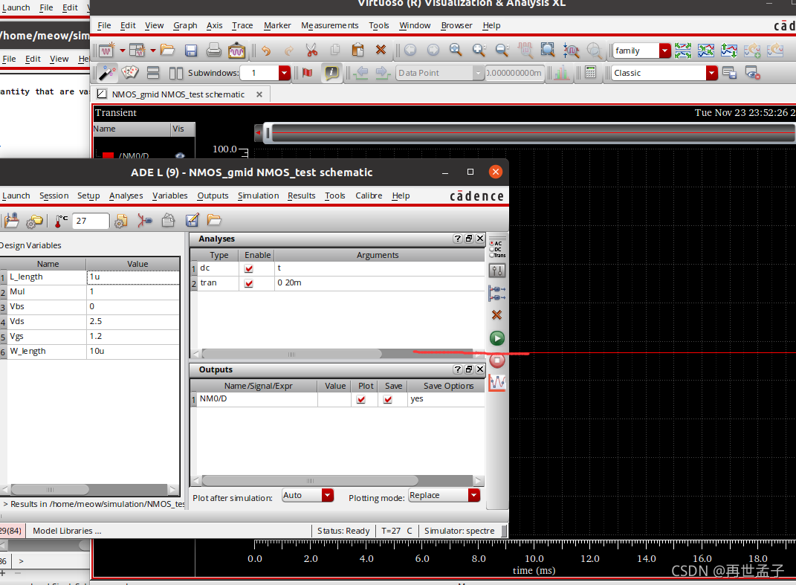Click the Plot Outputs waveform icon

(x=497, y=382)
